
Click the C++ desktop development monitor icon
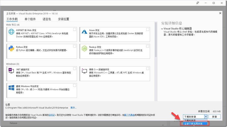point(84,71)
